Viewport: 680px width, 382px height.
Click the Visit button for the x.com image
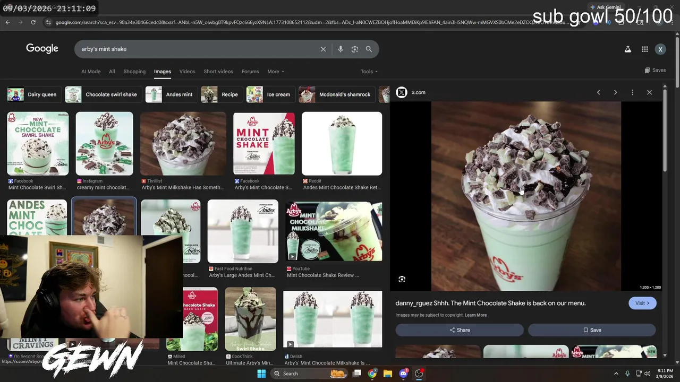(642, 303)
